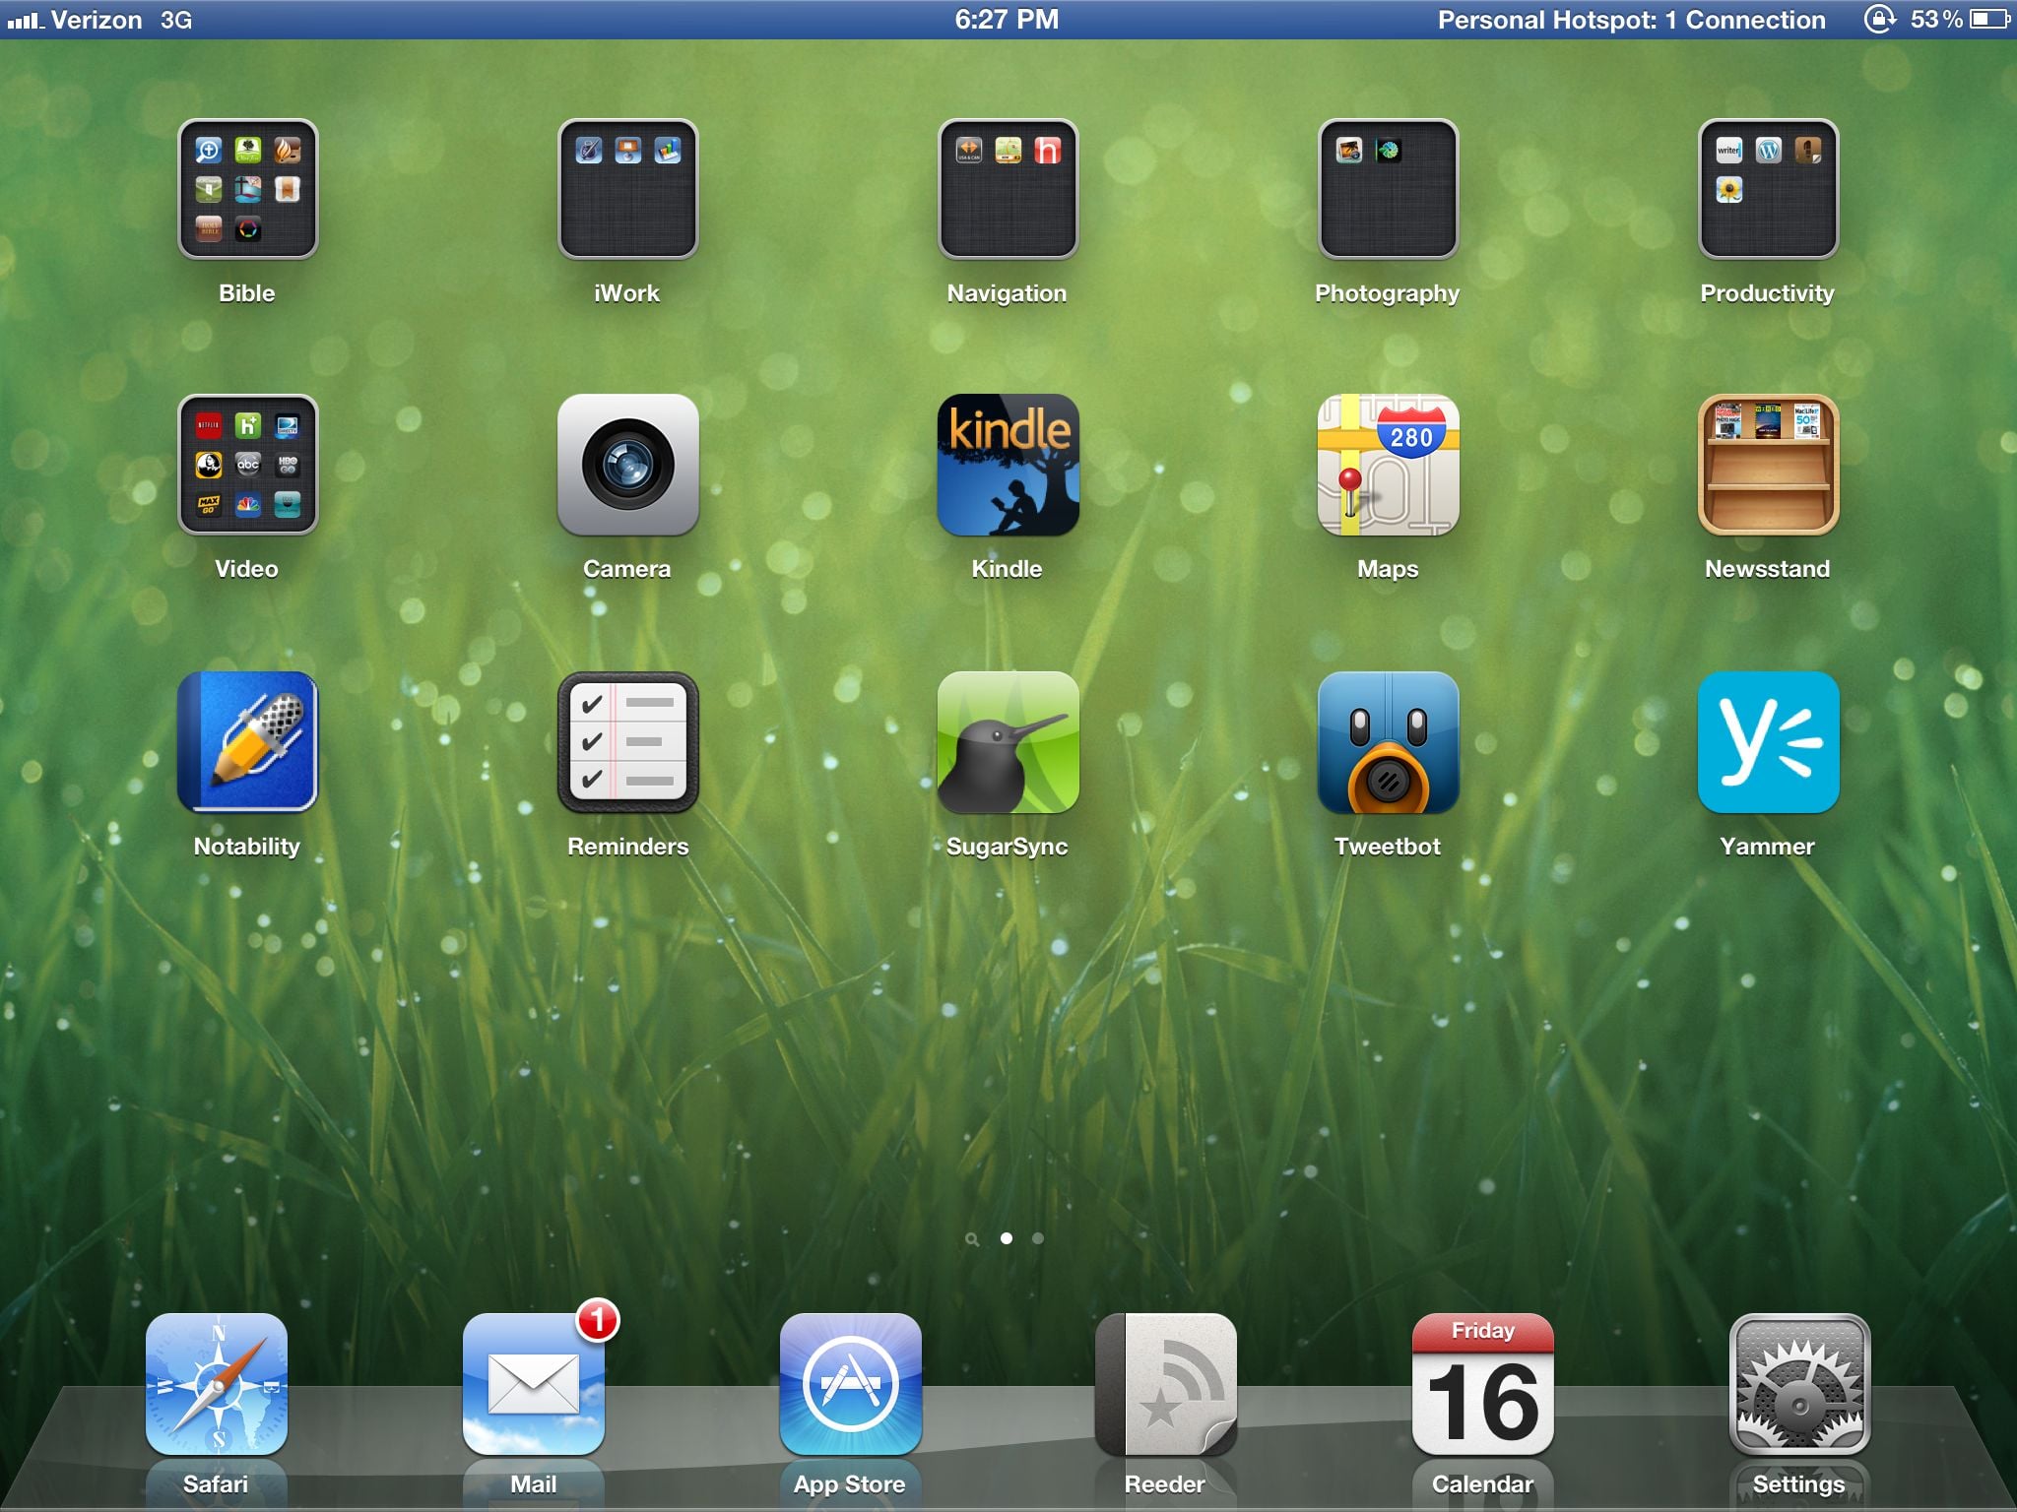This screenshot has width=2017, height=1512.
Task: Open the Navigation folder
Action: pos(1008,189)
